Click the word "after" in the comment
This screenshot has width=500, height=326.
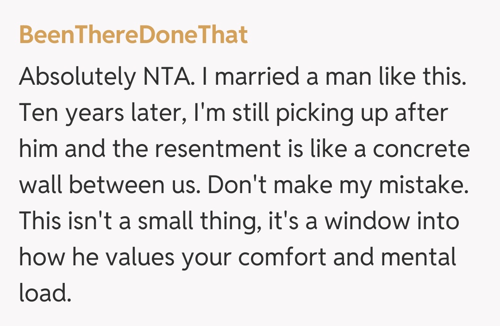coord(421,114)
